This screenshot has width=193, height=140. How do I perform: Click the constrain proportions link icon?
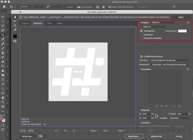coord(157,116)
